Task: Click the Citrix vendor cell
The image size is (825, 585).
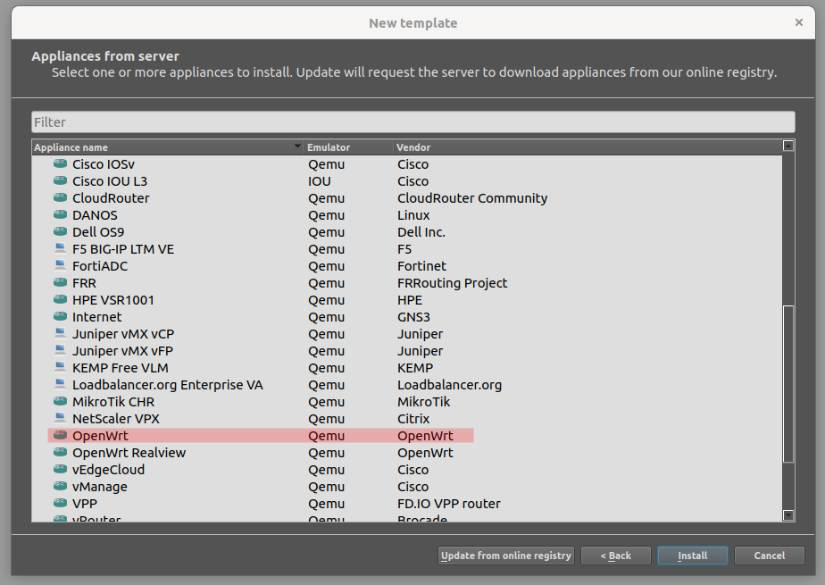Action: [413, 418]
